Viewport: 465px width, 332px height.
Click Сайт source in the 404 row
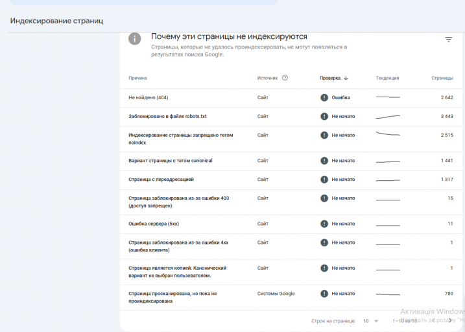(x=263, y=97)
